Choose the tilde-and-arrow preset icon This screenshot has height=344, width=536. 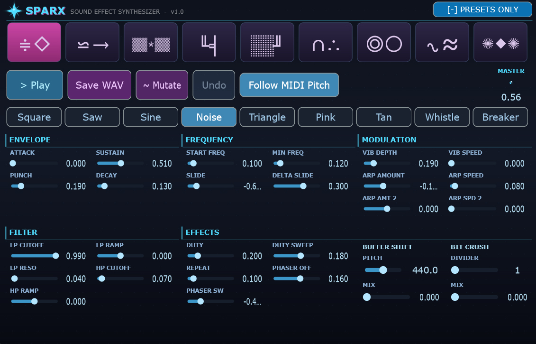[92, 42]
